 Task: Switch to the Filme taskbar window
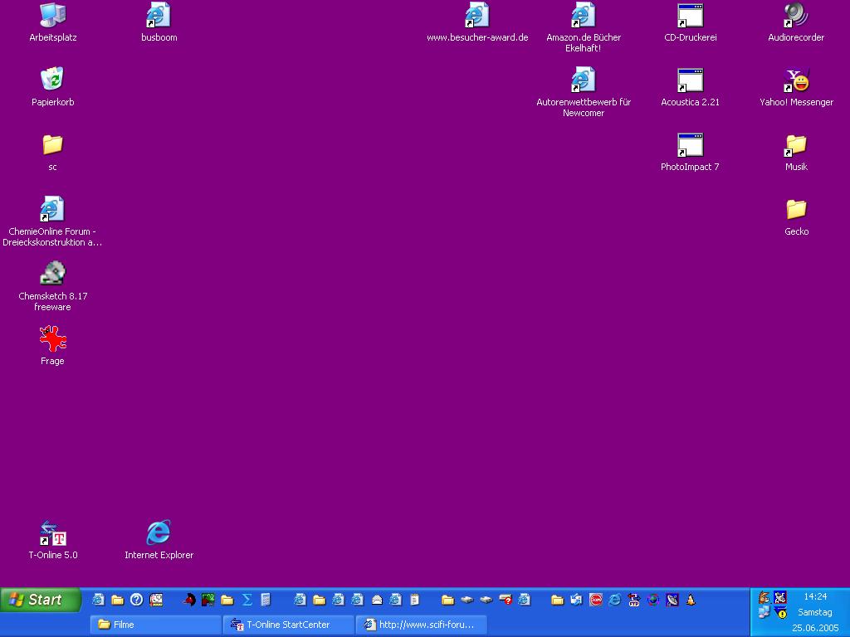coord(155,625)
